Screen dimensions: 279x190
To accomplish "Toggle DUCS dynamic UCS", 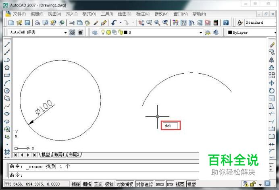I will [x=160, y=184].
